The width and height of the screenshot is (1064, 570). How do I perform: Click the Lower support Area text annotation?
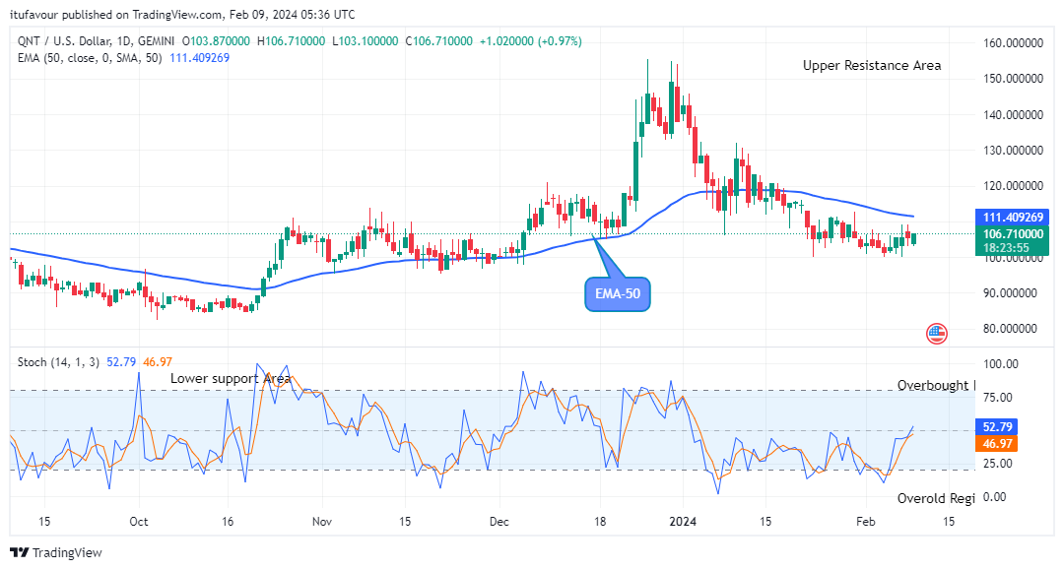[x=231, y=378]
